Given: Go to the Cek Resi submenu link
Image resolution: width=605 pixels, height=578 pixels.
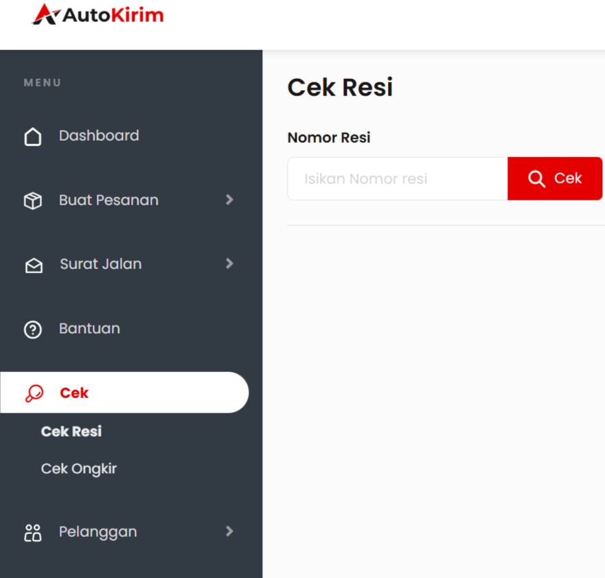Looking at the screenshot, I should (71, 432).
